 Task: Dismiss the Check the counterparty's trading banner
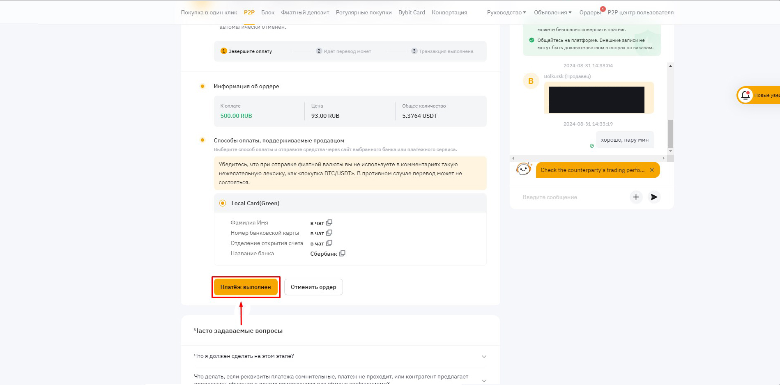click(651, 170)
